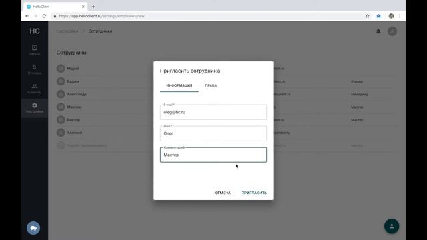Click avatar next to Алексей
Image resolution: width=427 pixels, height=240 pixels.
(61, 133)
